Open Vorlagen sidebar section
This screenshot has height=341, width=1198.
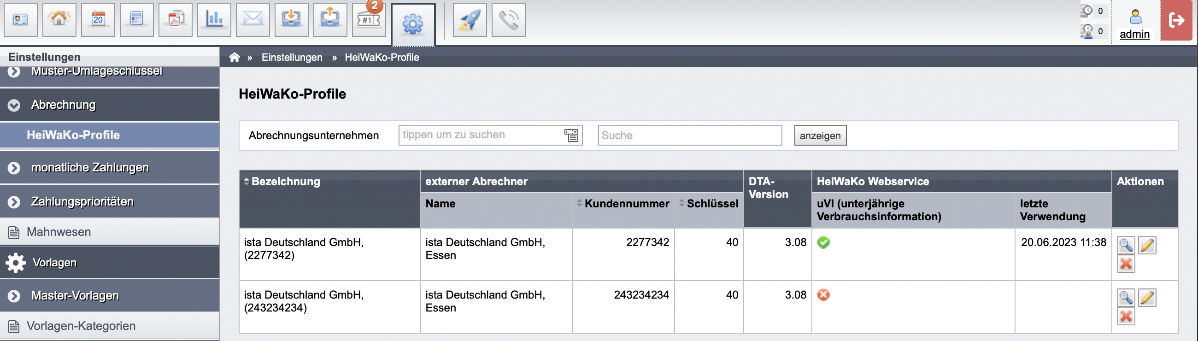coord(110,263)
